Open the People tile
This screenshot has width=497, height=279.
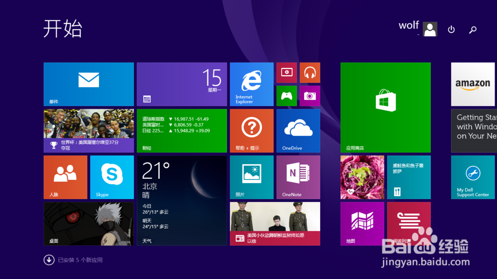click(x=65, y=177)
